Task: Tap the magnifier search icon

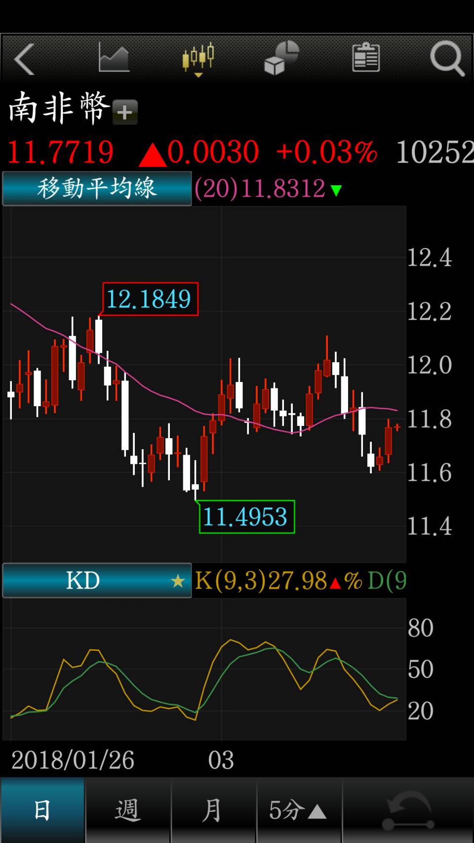Action: (x=447, y=59)
